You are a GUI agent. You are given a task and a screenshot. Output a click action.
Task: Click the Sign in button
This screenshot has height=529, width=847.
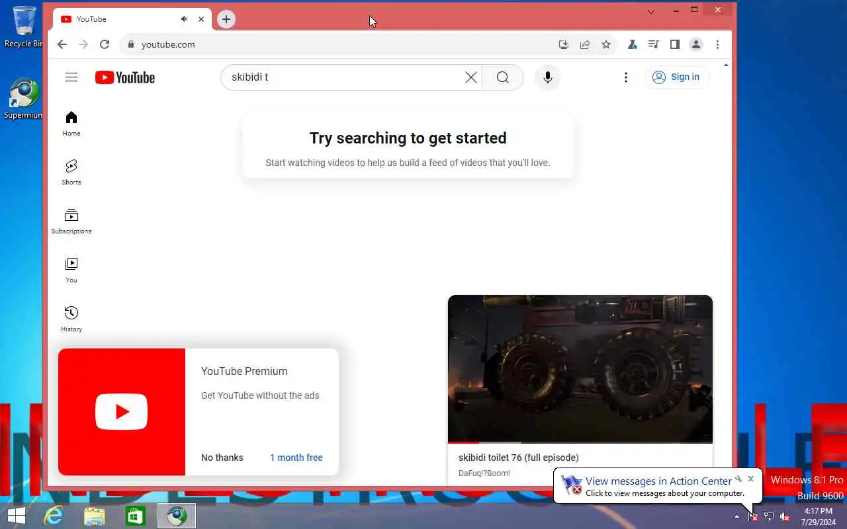coord(676,77)
